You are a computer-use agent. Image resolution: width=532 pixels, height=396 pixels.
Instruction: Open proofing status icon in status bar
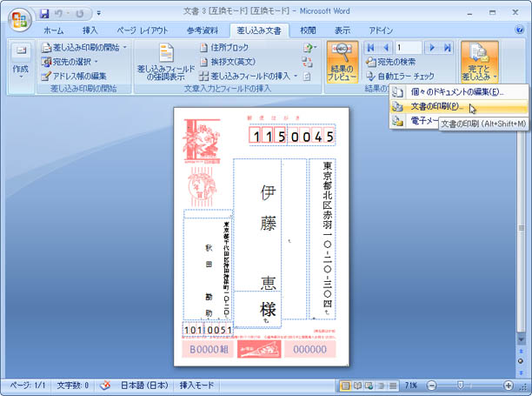click(x=105, y=385)
